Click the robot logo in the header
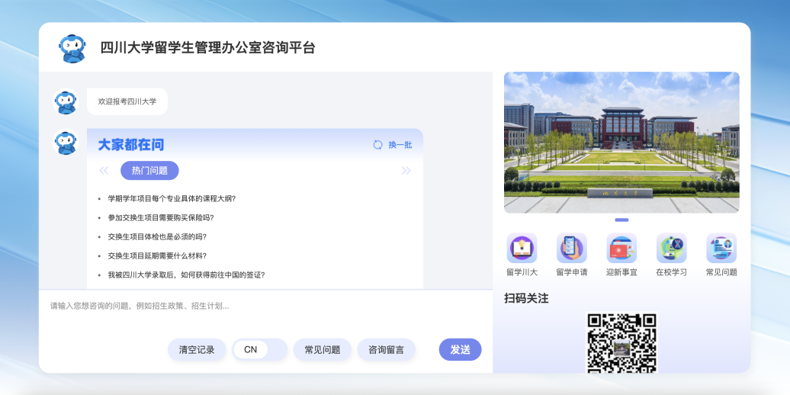790x395 pixels. coord(72,48)
